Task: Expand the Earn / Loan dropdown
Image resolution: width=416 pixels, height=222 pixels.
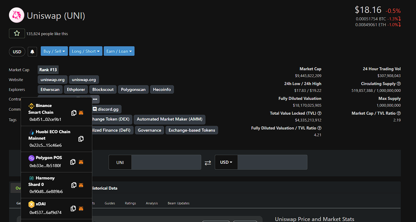Action: [x=119, y=51]
